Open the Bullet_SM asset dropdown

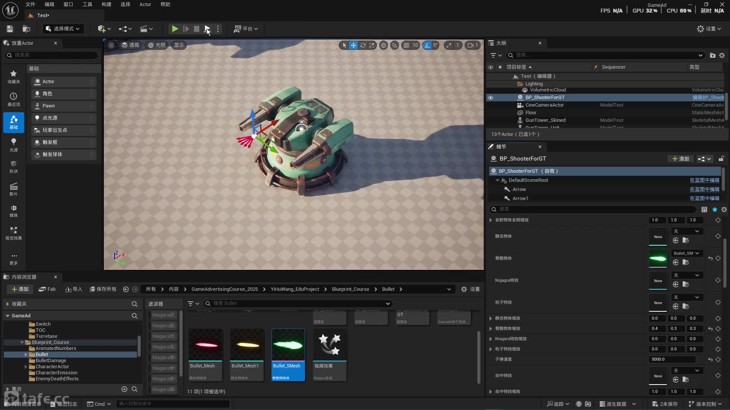(686, 253)
